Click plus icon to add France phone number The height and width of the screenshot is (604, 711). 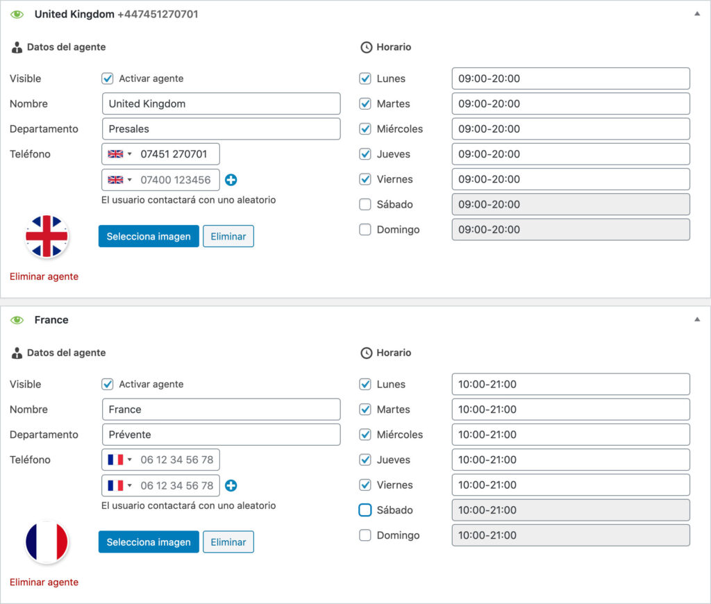click(x=231, y=485)
